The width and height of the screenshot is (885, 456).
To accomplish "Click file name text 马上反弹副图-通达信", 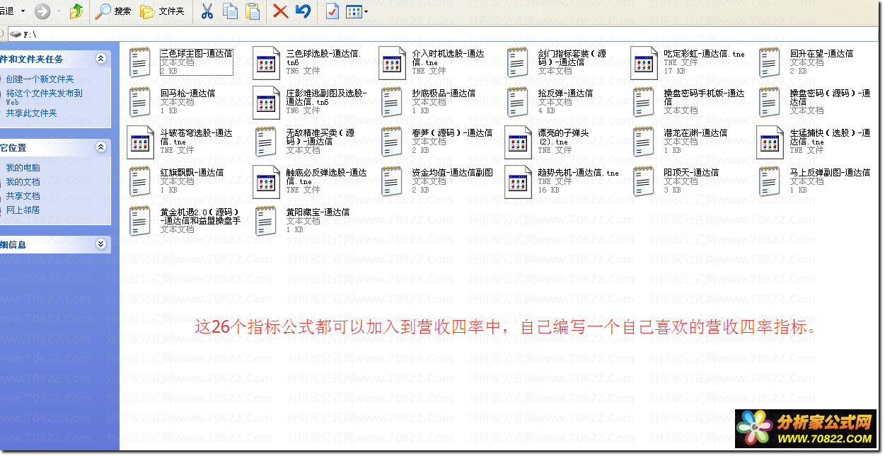I will tap(830, 173).
